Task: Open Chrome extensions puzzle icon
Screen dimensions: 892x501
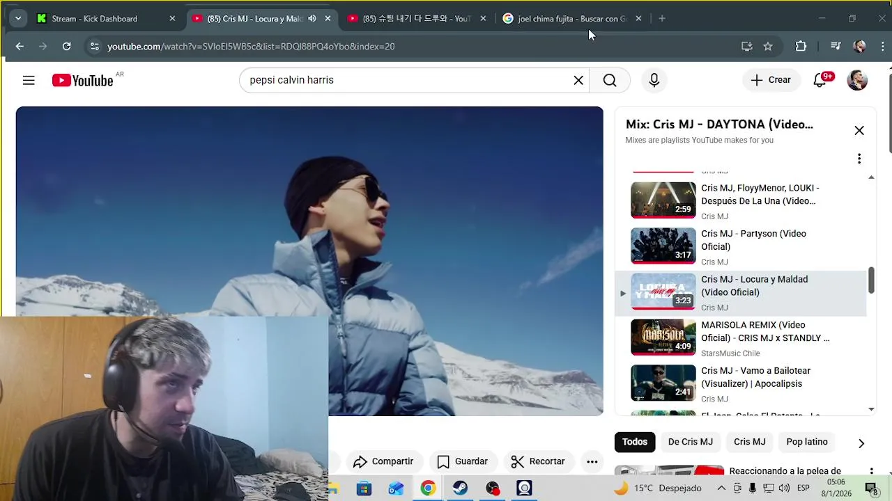Action: click(x=801, y=47)
